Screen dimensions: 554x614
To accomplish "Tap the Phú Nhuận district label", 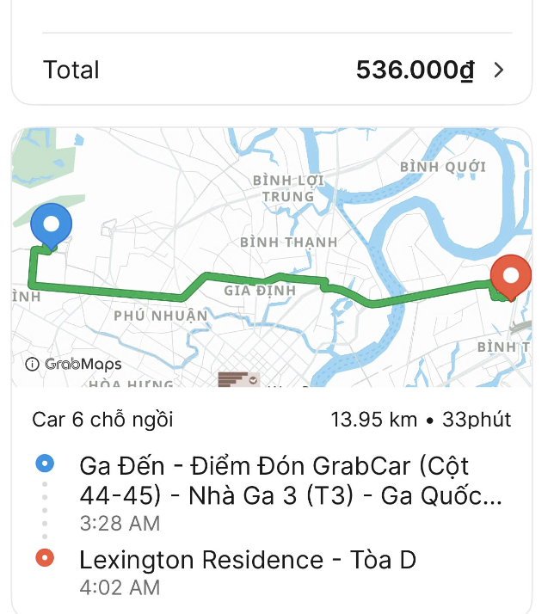I will (161, 316).
